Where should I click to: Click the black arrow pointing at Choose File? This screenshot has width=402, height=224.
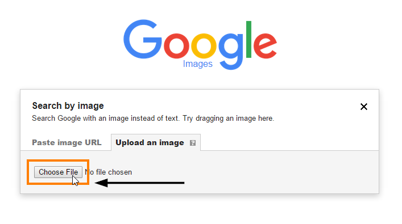[x=139, y=183]
